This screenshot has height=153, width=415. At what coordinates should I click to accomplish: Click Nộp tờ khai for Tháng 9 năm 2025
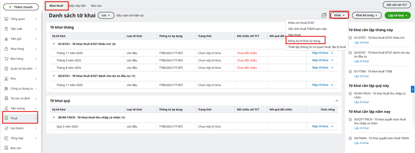[320, 60]
